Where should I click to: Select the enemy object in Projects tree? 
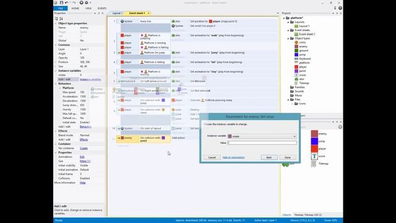[x=301, y=46]
